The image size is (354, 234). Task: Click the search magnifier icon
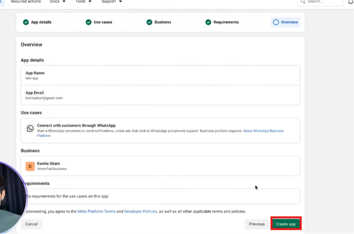pos(303,2)
